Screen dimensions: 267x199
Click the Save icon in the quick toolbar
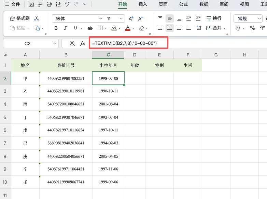31,4
